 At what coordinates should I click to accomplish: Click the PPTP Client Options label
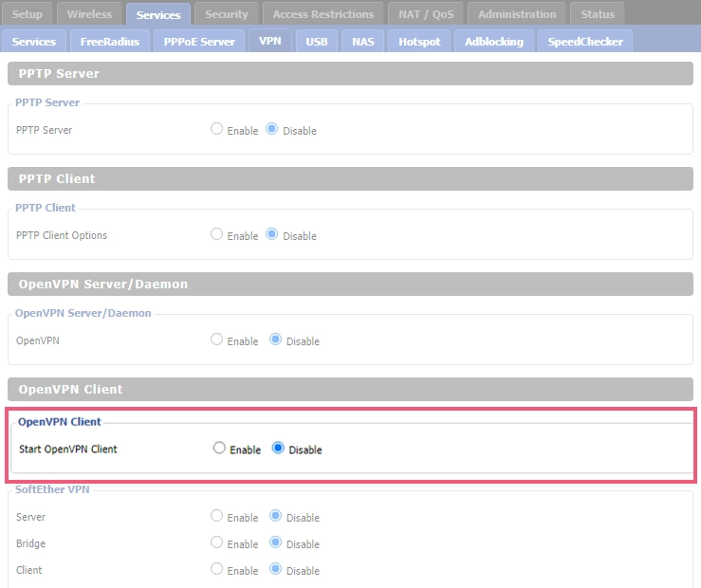tap(62, 235)
